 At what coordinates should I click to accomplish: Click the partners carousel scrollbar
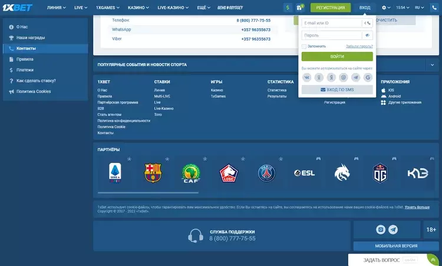coord(148,192)
